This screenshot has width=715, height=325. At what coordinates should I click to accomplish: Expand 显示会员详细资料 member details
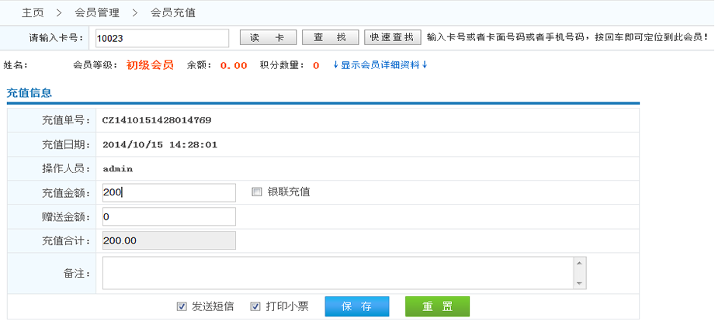click(x=380, y=65)
